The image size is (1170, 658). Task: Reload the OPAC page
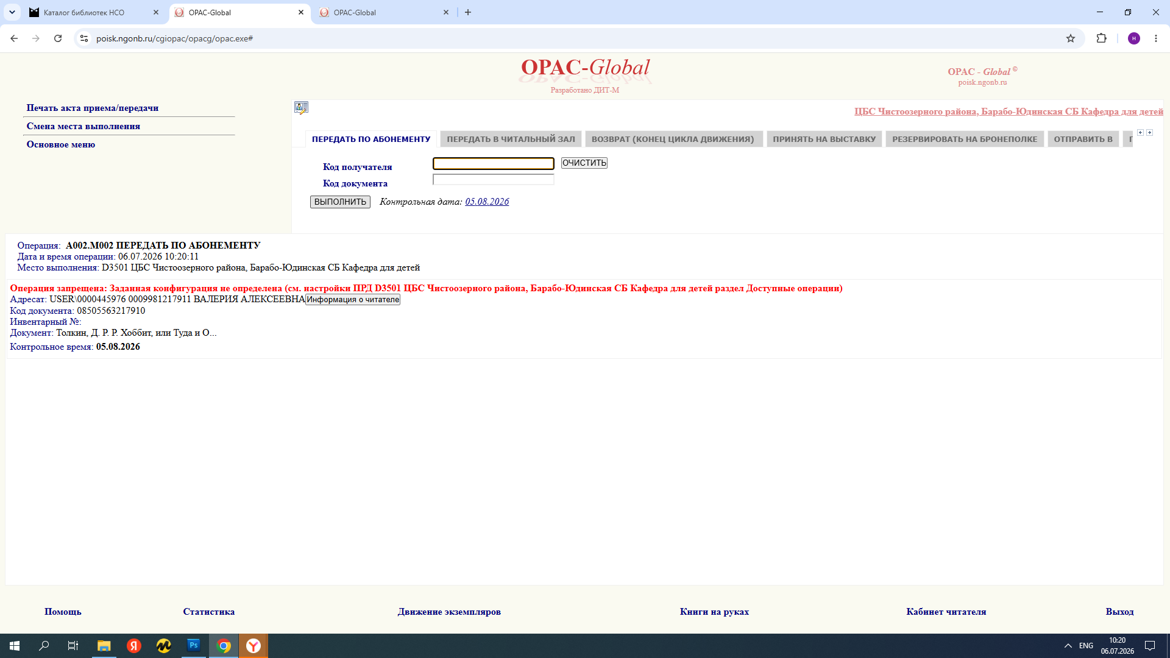click(x=58, y=38)
